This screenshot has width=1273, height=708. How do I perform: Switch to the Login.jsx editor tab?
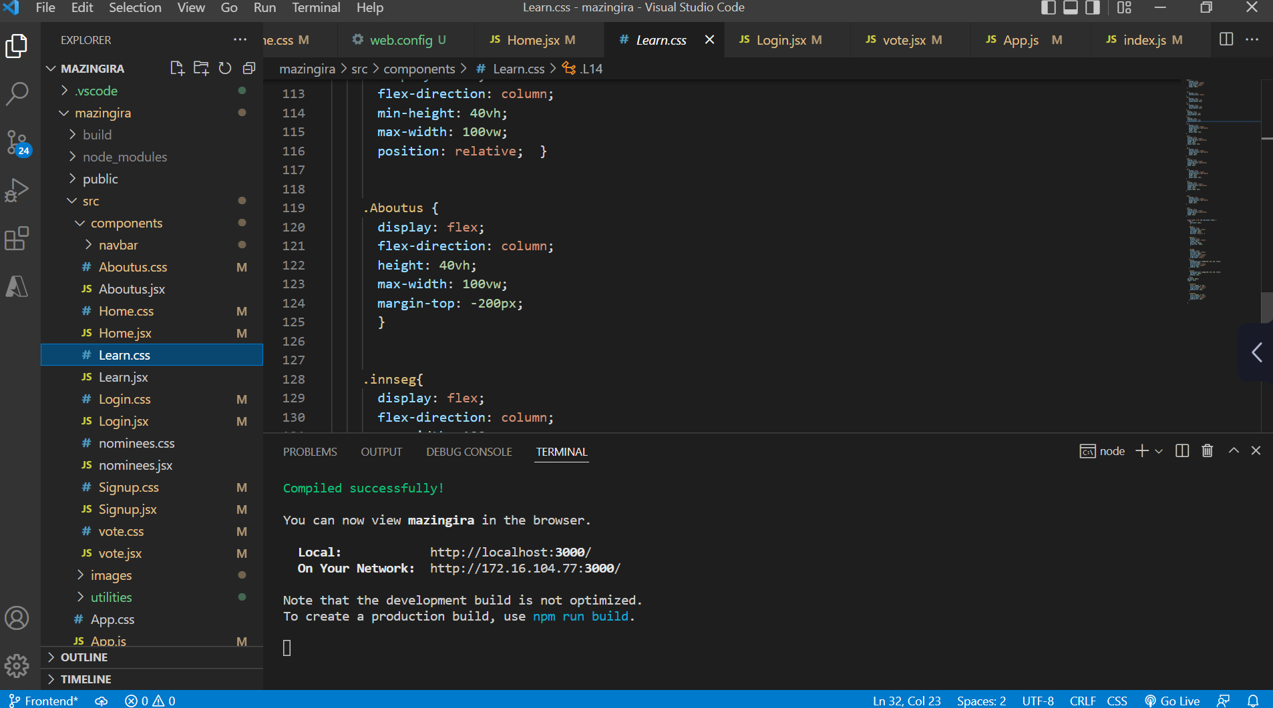(x=781, y=40)
